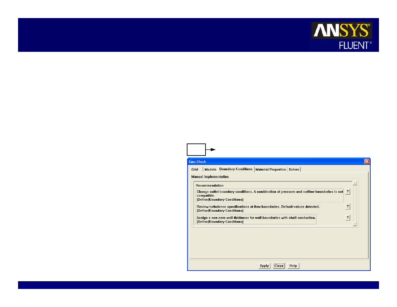The image size is (397, 307).
Task: Click the Close button at dialog bottom
Action: click(279, 266)
